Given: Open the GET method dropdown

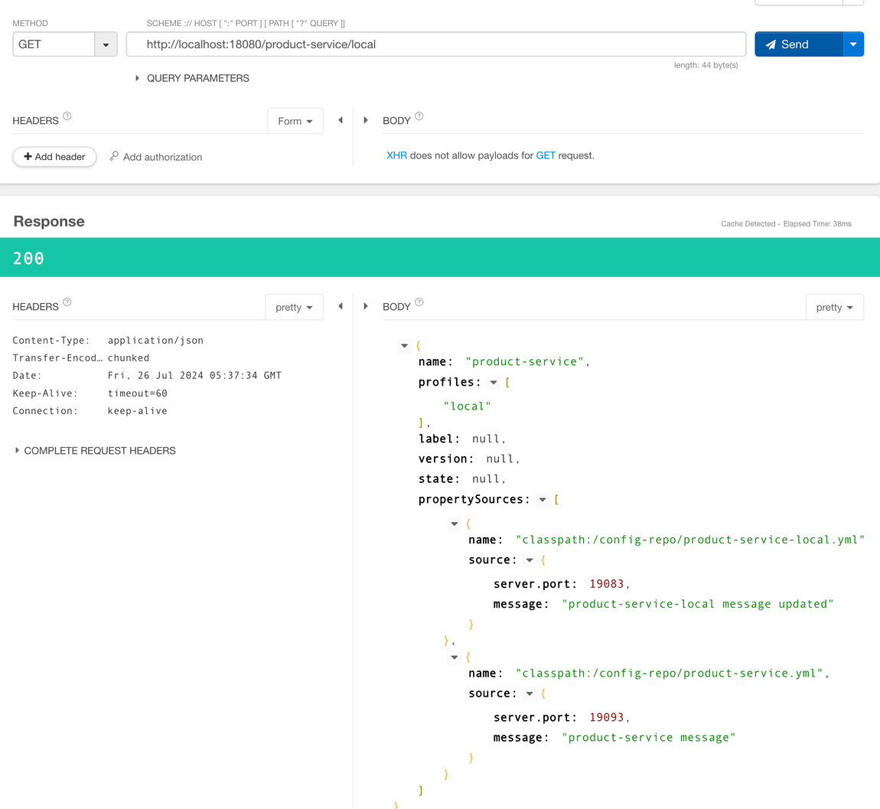Looking at the screenshot, I should tap(106, 44).
